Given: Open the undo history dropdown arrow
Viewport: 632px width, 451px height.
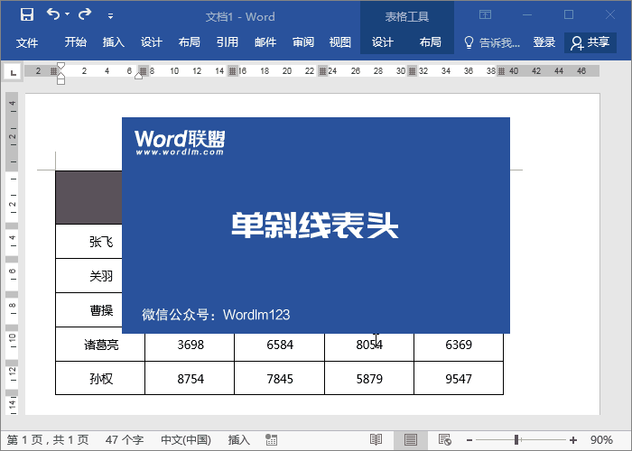Looking at the screenshot, I should 68,14.
